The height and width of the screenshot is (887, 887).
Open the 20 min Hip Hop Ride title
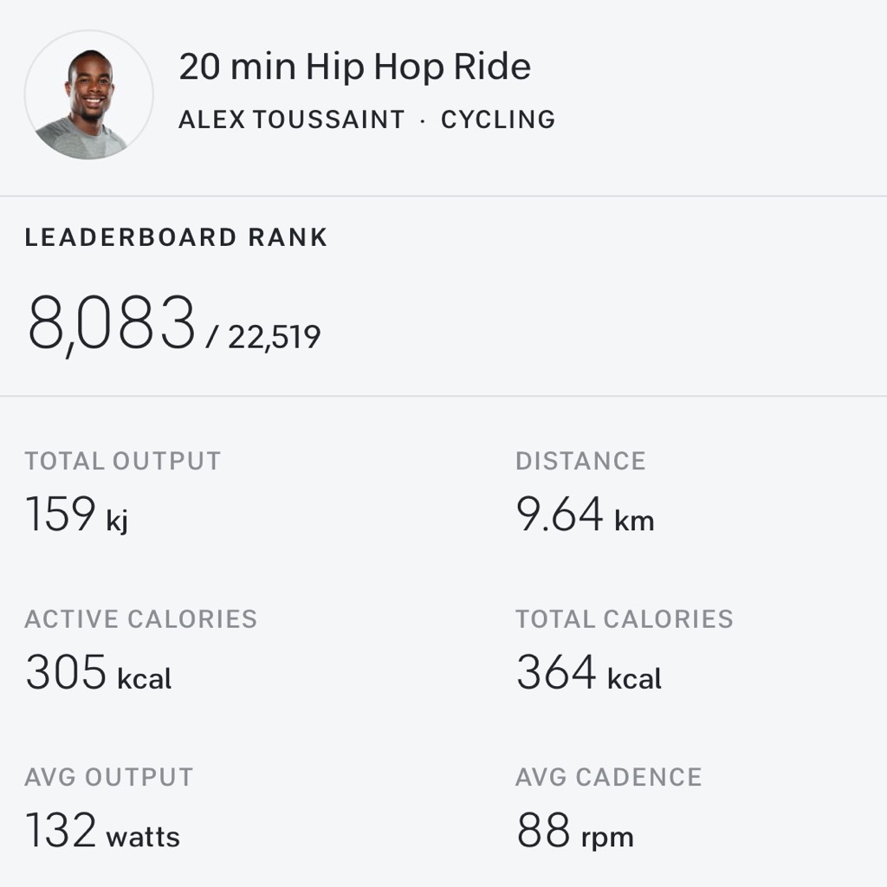pyautogui.click(x=354, y=68)
